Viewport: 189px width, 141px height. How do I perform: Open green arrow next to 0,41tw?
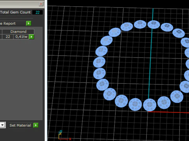point(31,37)
